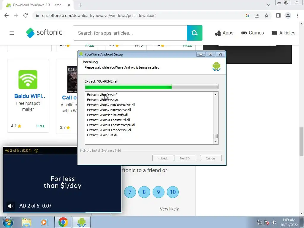Select the 'Extract: VBoxGuestControlSvc.dll' line

pyautogui.click(x=111, y=105)
